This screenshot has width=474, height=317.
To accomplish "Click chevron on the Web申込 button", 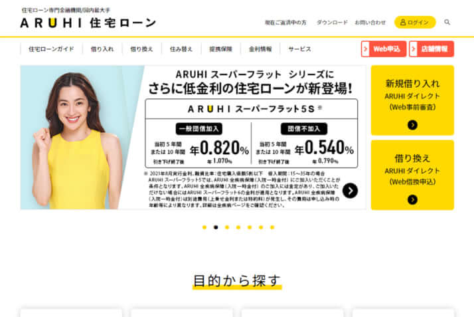I will click(366, 49).
